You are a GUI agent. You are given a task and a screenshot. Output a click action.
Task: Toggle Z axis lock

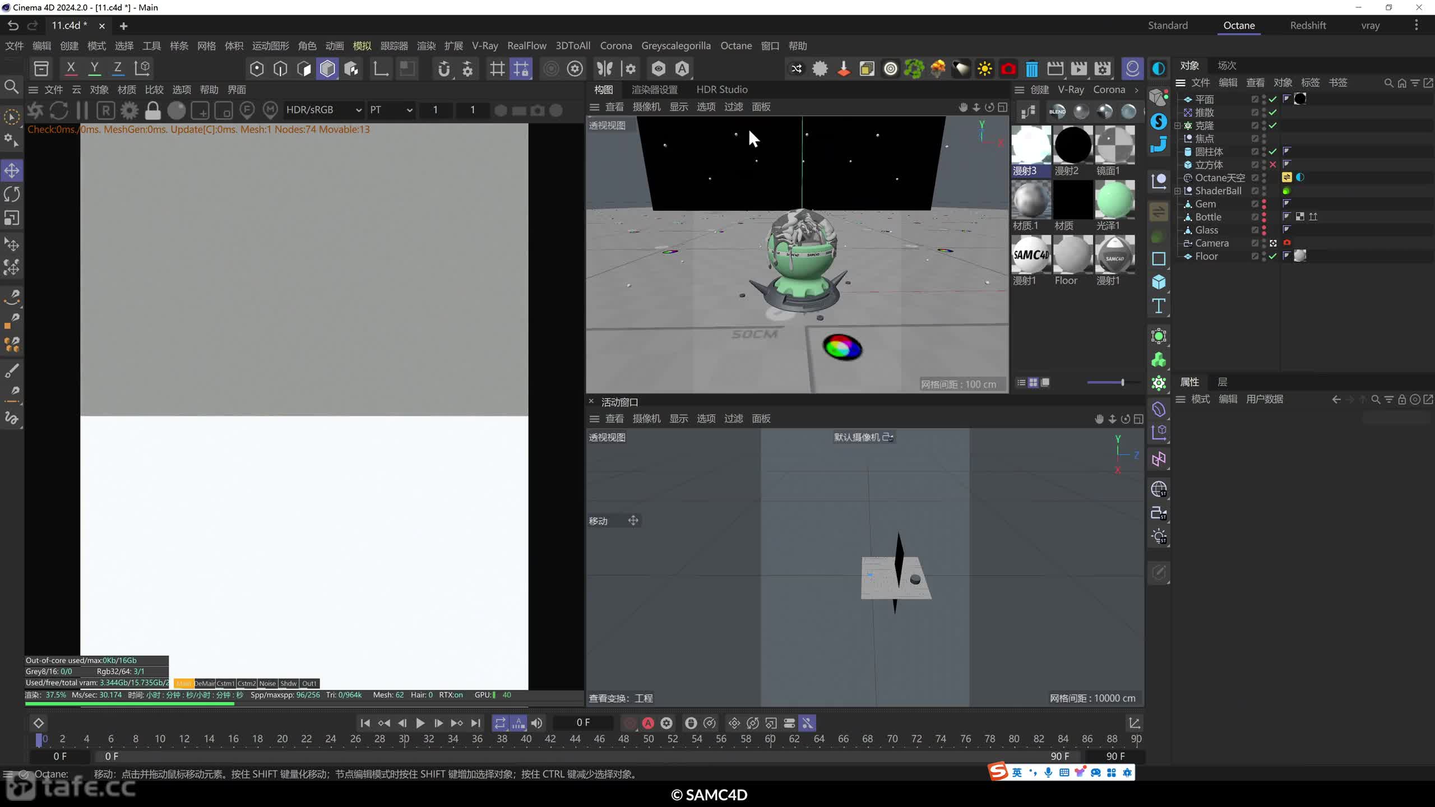click(x=118, y=68)
